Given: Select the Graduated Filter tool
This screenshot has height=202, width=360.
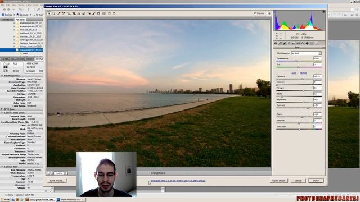Looking at the screenshot, I should point(99,13).
